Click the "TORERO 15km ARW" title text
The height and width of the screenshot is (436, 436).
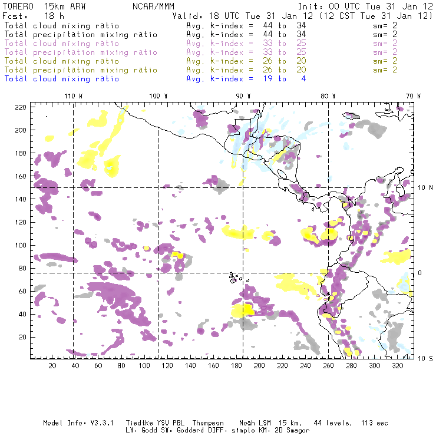pos(44,6)
